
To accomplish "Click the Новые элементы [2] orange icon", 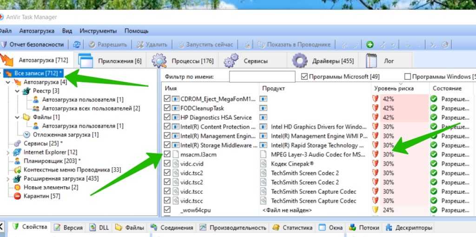I will click(x=17, y=187).
